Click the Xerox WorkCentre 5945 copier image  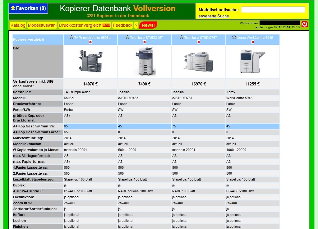(253, 61)
